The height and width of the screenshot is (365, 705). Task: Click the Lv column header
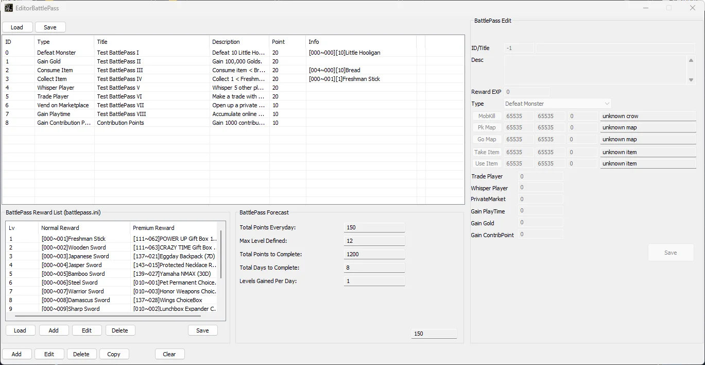pyautogui.click(x=22, y=228)
